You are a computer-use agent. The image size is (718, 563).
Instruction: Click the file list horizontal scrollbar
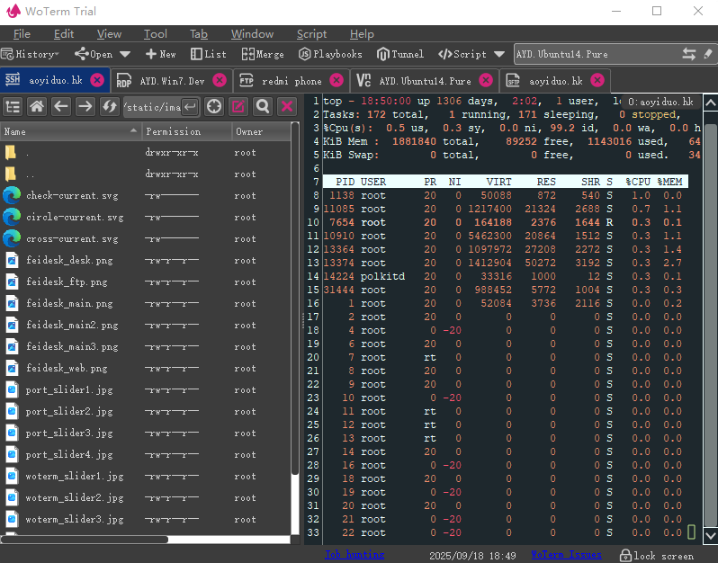[85, 540]
